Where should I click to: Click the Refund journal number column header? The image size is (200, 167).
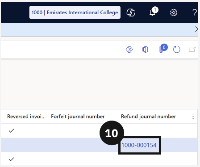[148, 117]
